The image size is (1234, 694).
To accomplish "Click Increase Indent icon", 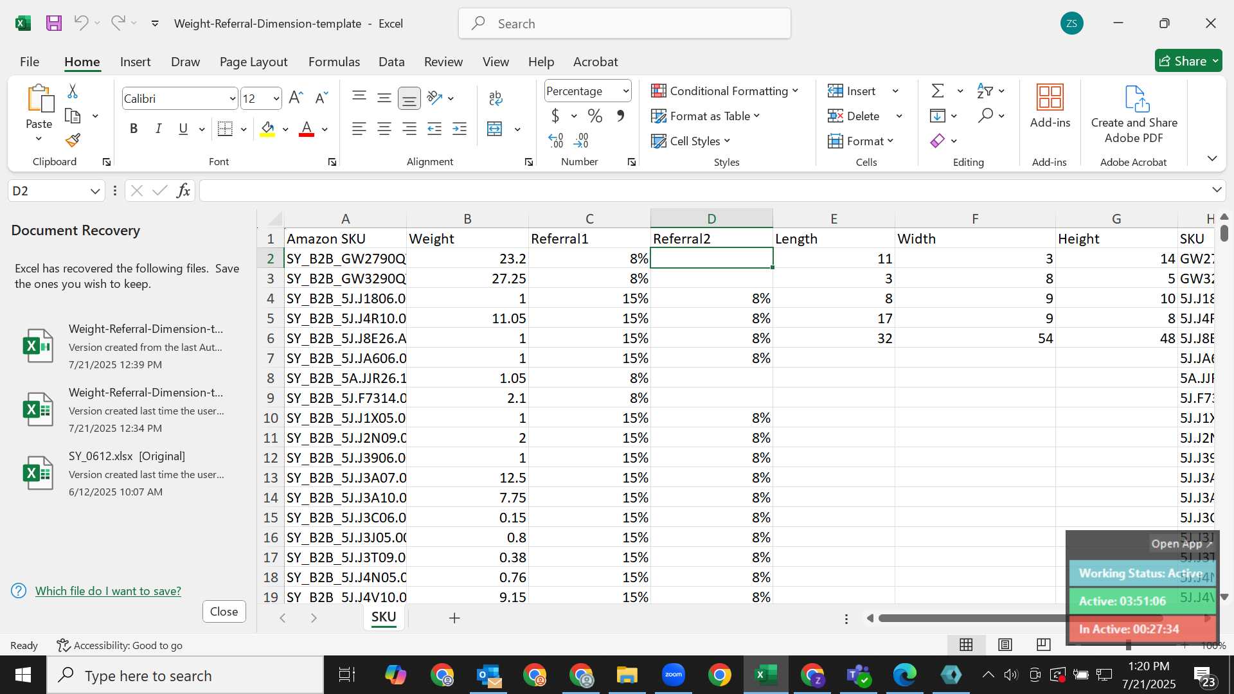I will click(460, 129).
